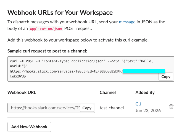
Task: Click the sample curl command code block
Action: click(91, 69)
